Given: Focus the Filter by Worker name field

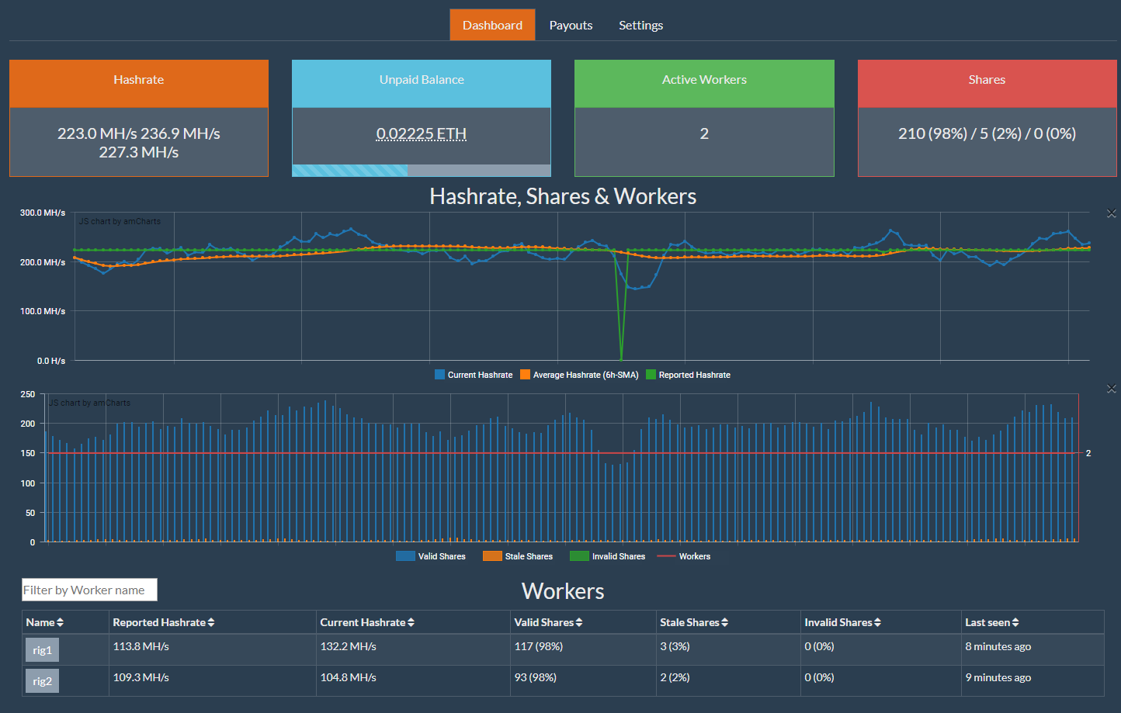Looking at the screenshot, I should tap(89, 590).
